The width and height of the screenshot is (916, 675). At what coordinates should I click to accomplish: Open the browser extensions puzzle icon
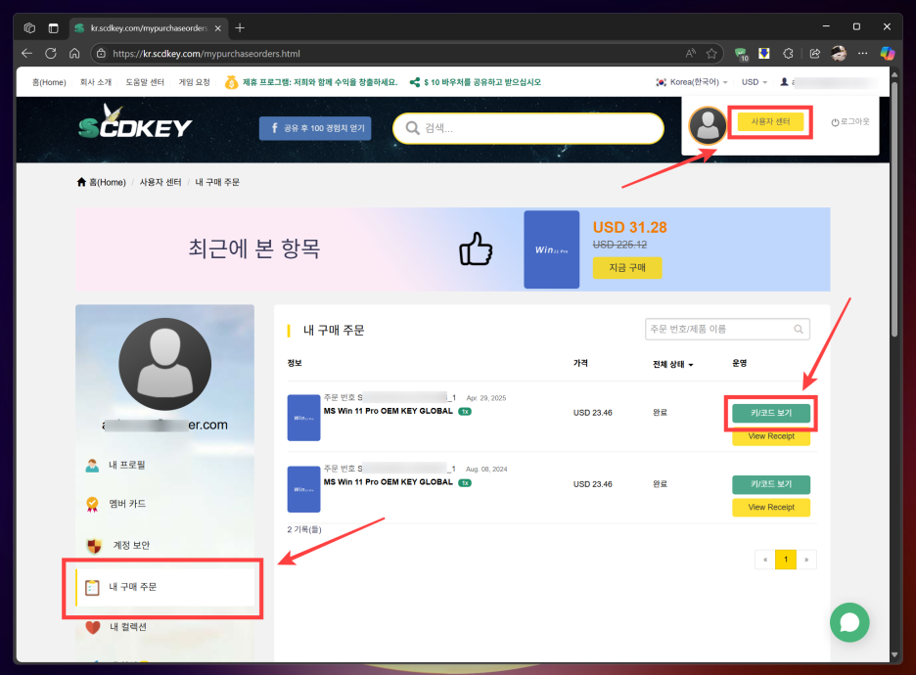(x=788, y=53)
